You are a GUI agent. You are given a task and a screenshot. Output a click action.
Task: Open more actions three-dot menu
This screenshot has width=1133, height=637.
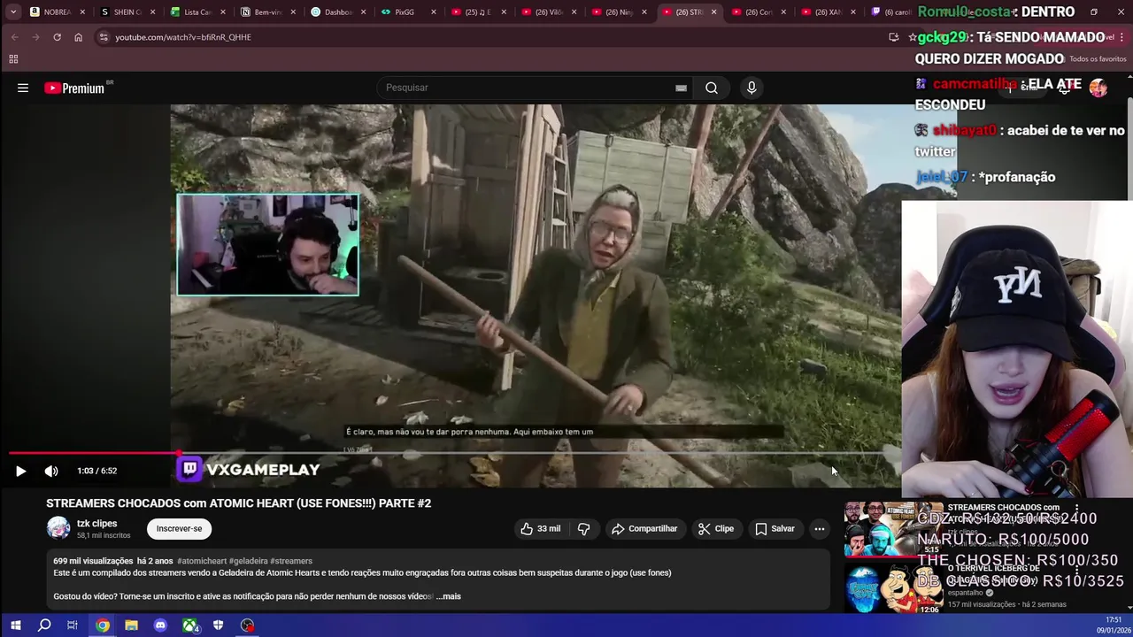tap(820, 528)
